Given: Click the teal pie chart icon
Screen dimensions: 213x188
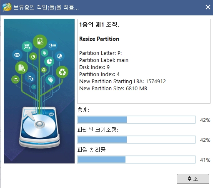Looking at the screenshot, I should coord(49,62).
